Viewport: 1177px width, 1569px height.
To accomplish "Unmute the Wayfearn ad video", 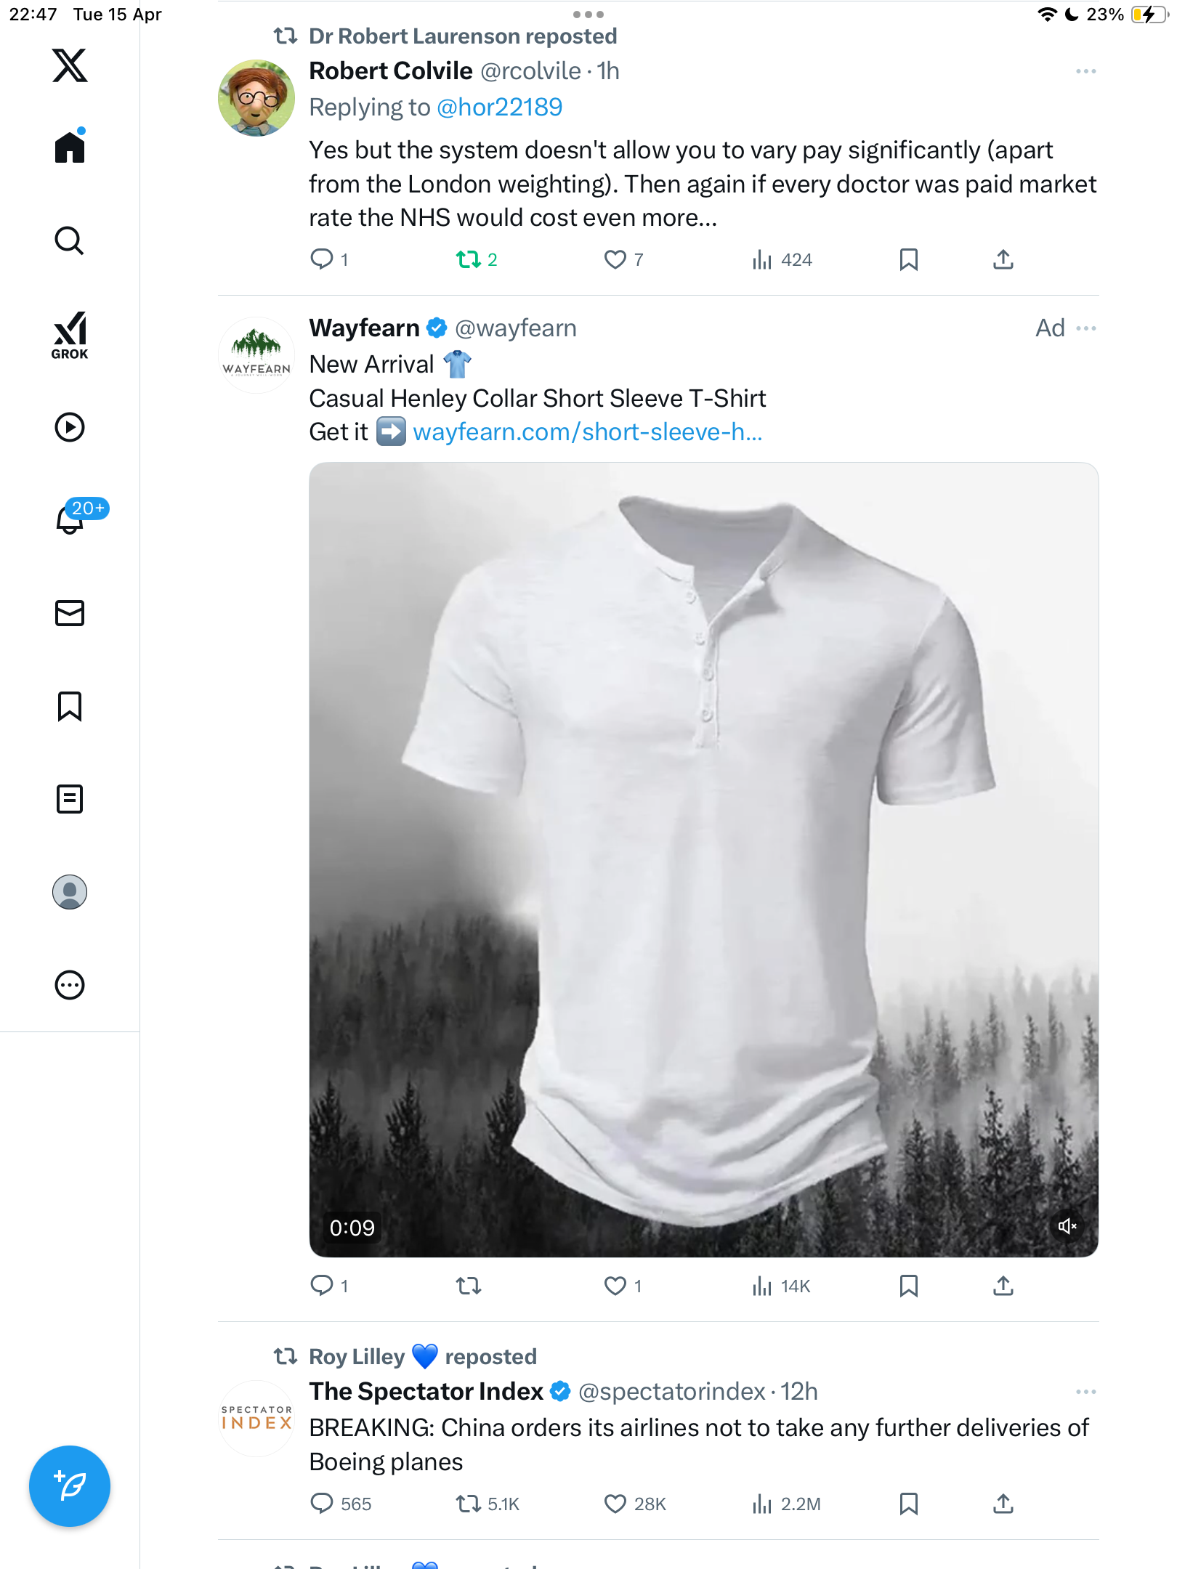I will point(1067,1226).
